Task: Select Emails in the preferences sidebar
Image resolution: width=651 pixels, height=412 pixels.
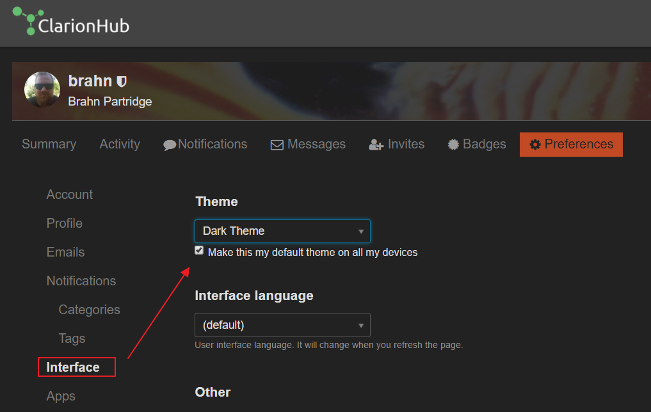Action: tap(65, 252)
